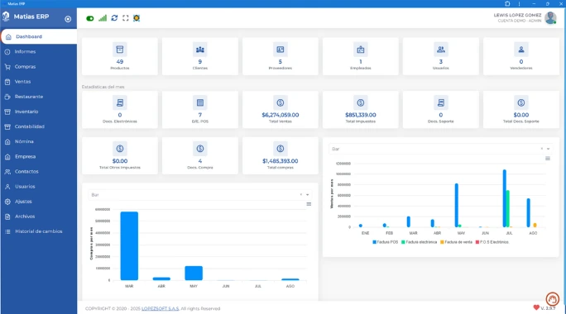Click the signal bars icon
This screenshot has width=566, height=314.
(103, 18)
